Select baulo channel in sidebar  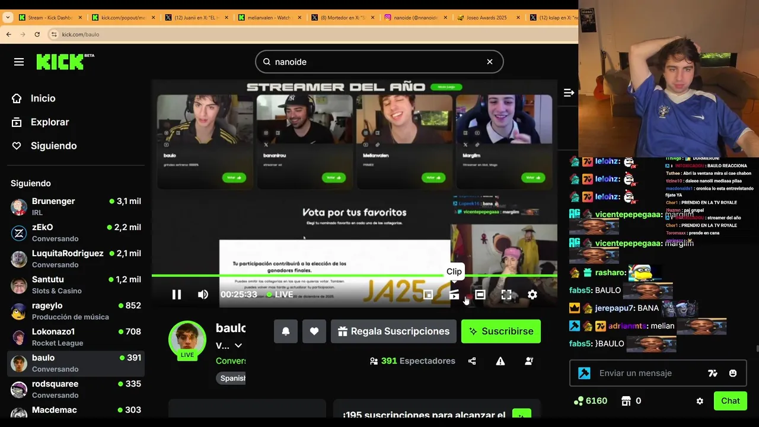tap(76, 363)
